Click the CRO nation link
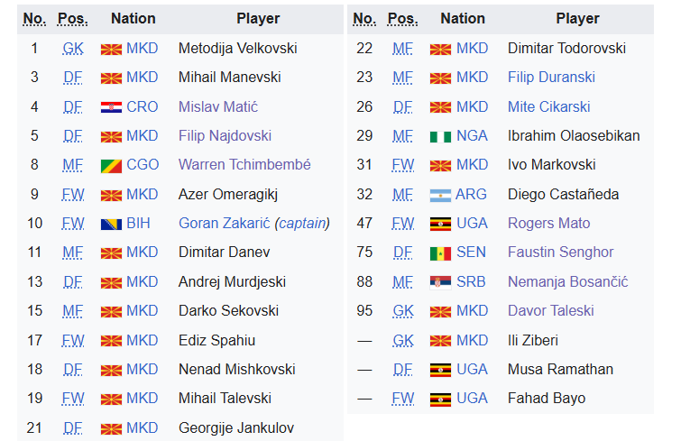This screenshot has height=441, width=690. point(142,107)
